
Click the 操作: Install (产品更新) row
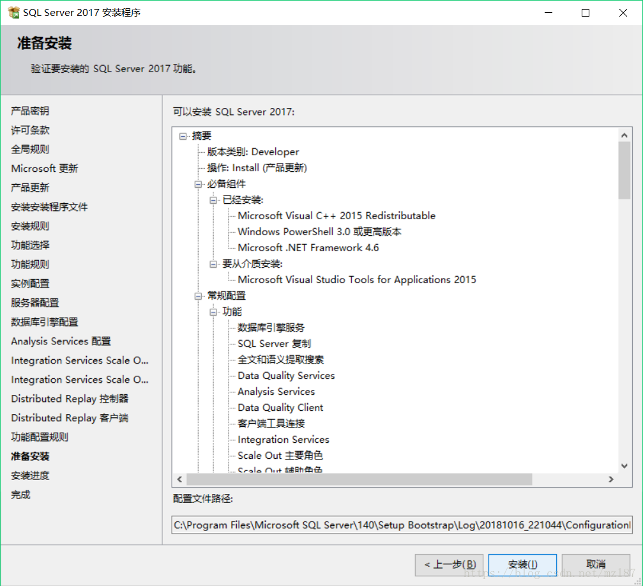click(257, 168)
